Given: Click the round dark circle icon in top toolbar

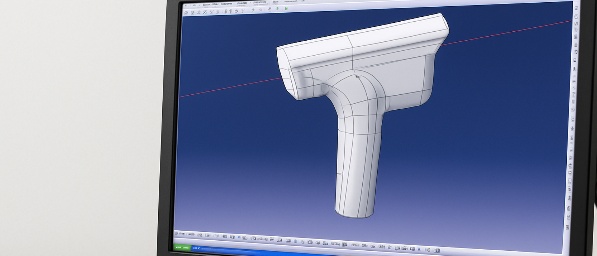Looking at the screenshot, I should (236, 11).
